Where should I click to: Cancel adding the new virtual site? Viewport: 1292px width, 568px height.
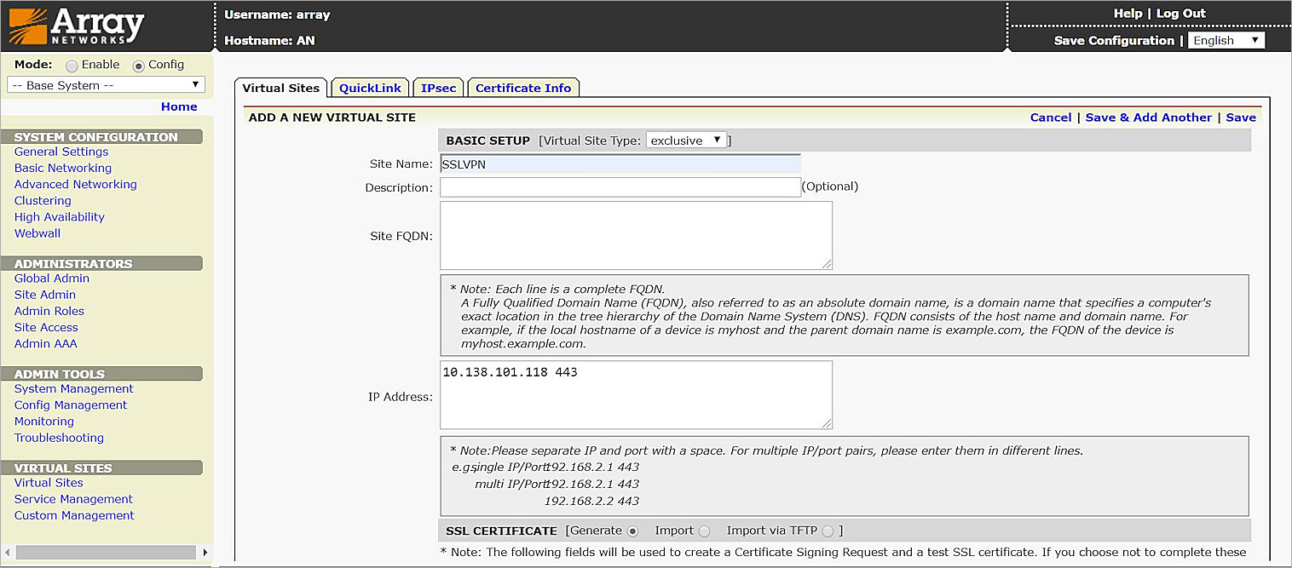click(x=1051, y=117)
